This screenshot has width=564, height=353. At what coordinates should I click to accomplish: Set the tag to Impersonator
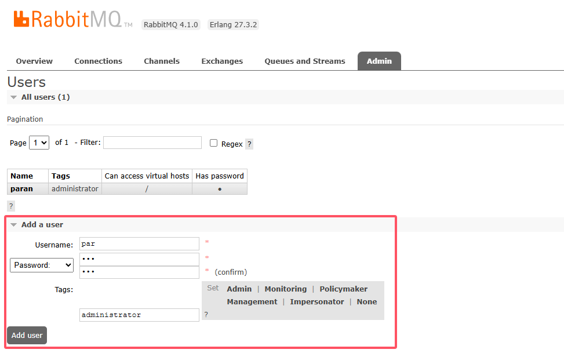tap(317, 301)
